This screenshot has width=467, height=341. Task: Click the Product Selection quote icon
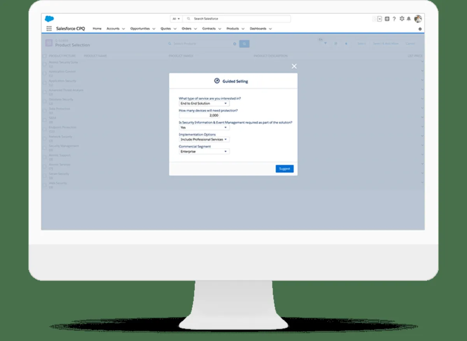click(x=49, y=43)
